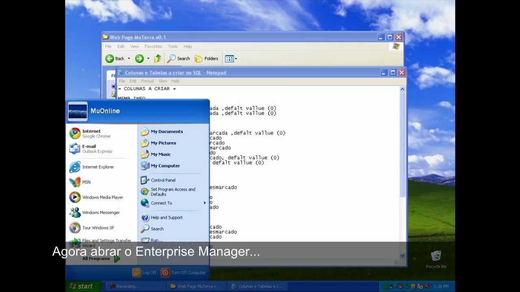Click the taskbar clock showing 1:36 PM

(x=441, y=286)
